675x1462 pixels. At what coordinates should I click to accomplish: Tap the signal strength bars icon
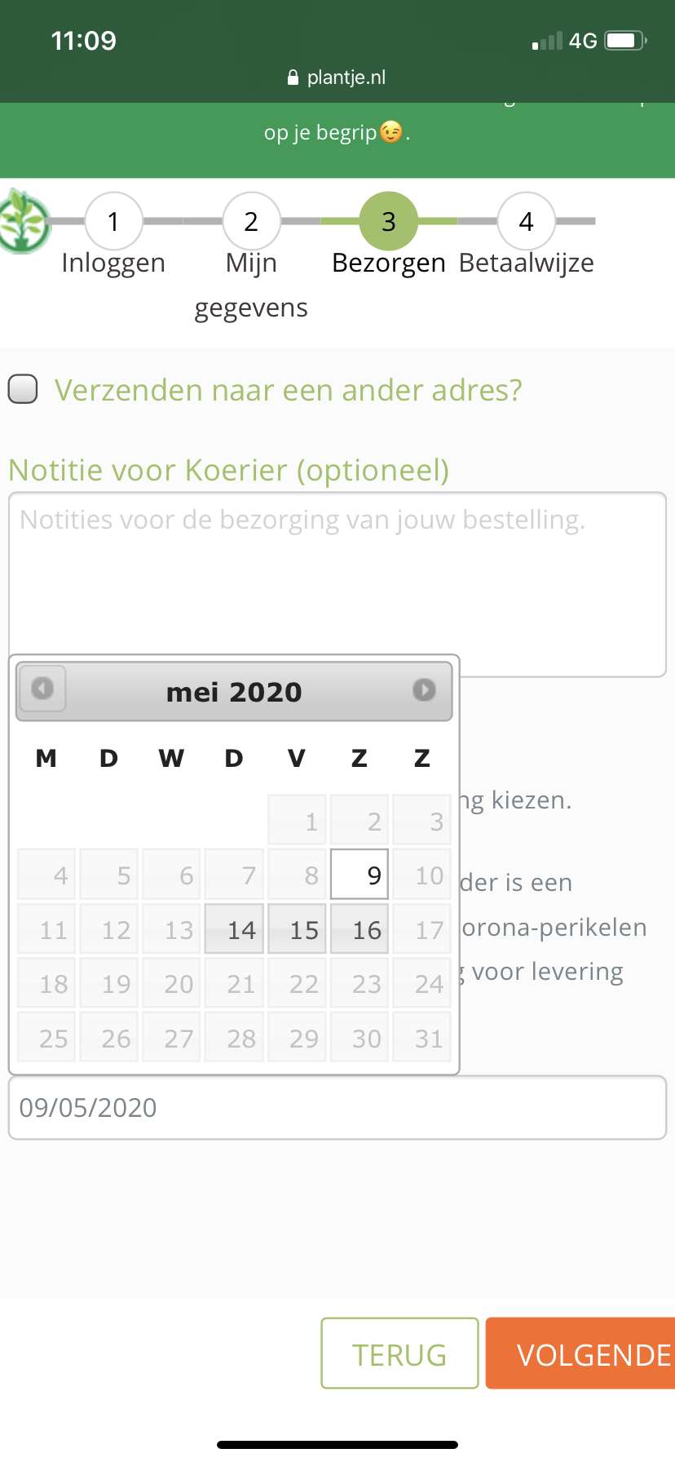(547, 41)
